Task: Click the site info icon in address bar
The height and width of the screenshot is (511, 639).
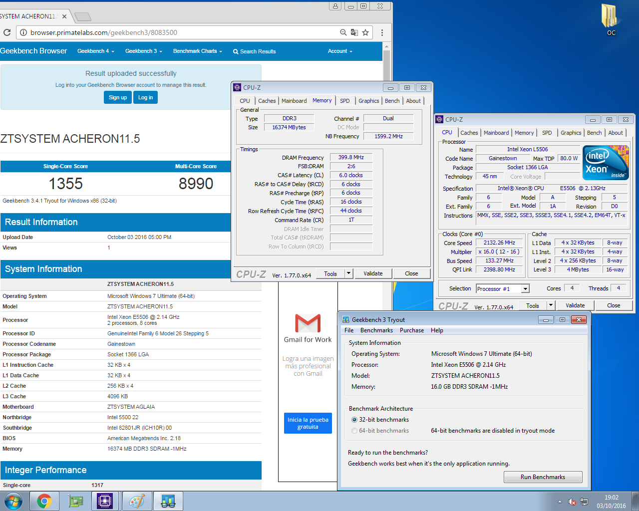Action: (23, 32)
